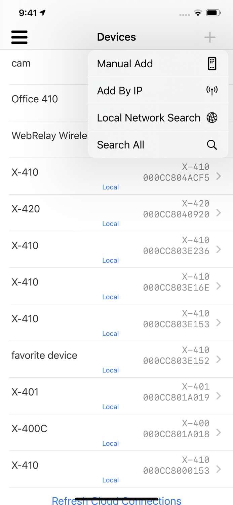Screen dimensions: 233x505
Task: Choose Search All in the add menu
Action: 121,144
